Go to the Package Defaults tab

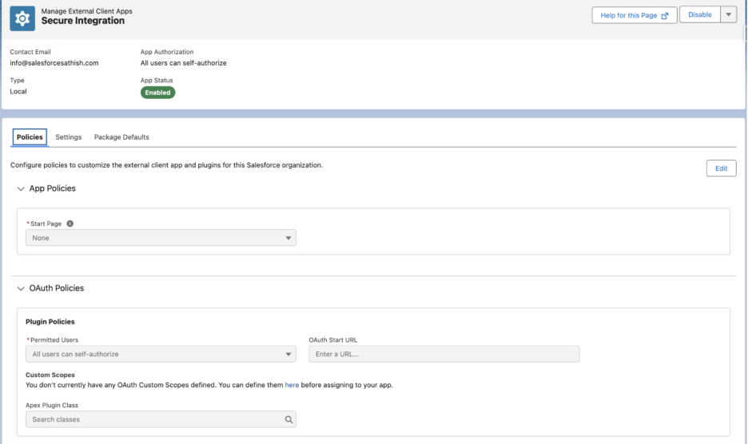pos(121,137)
